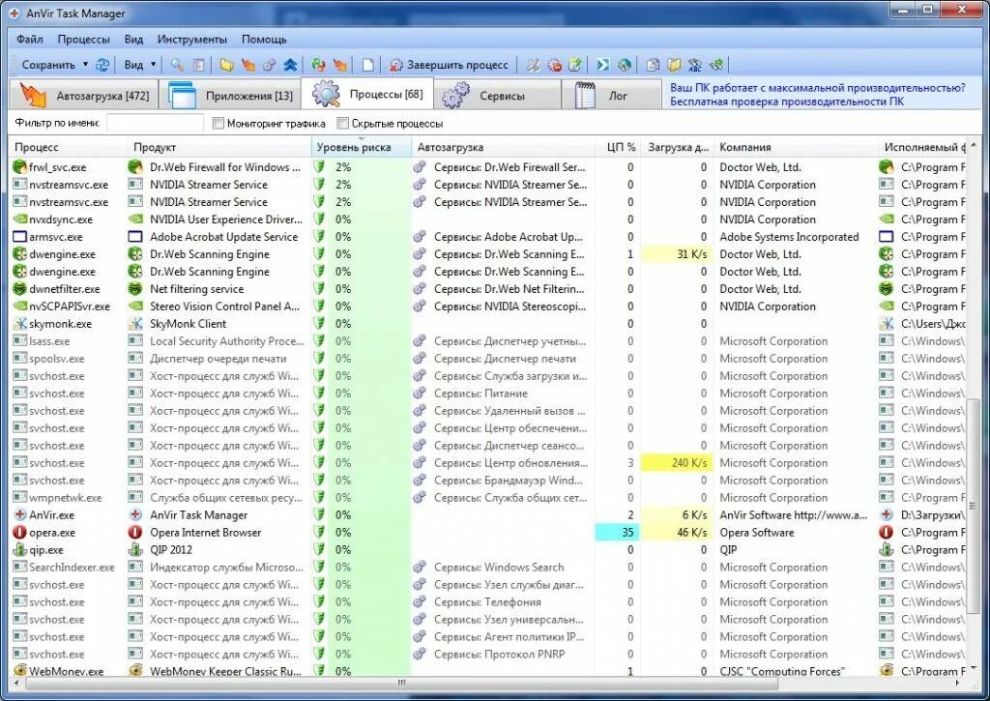
Task: Click the Завершить процесс button
Action: [x=449, y=65]
